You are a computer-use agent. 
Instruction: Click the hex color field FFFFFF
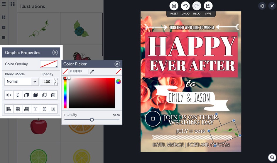(79, 72)
